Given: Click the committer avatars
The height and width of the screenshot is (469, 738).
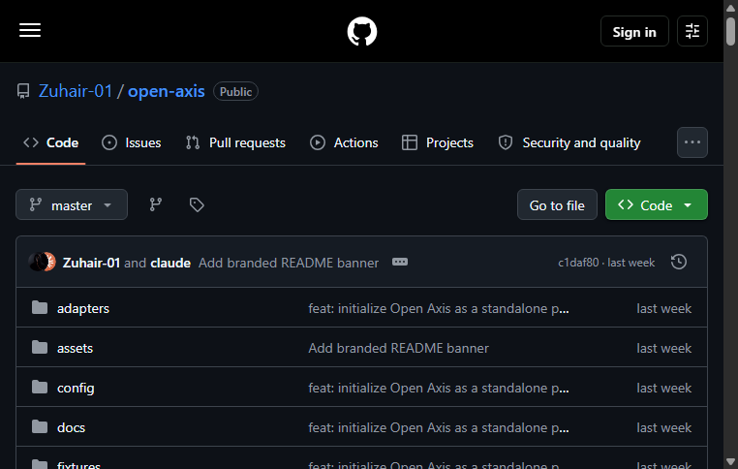Looking at the screenshot, I should coord(43,263).
